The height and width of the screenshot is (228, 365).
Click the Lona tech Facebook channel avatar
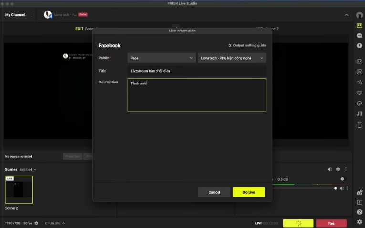pyautogui.click(x=48, y=15)
